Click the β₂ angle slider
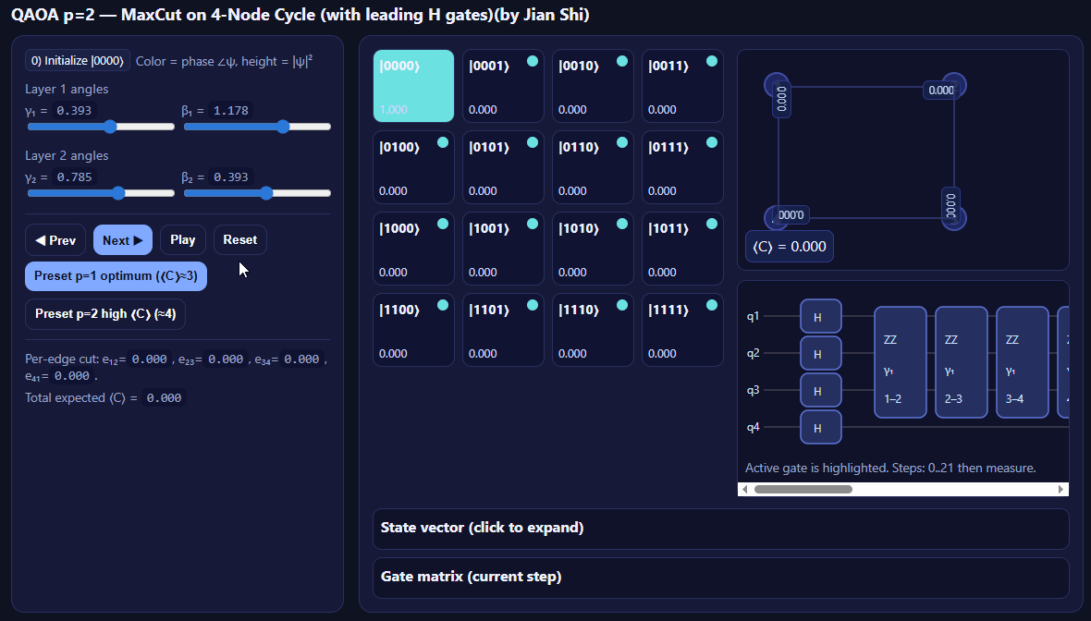 (x=257, y=193)
